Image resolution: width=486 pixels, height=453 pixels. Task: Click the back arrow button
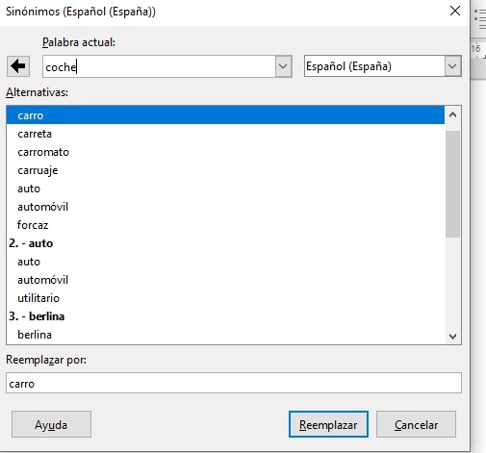click(x=18, y=66)
